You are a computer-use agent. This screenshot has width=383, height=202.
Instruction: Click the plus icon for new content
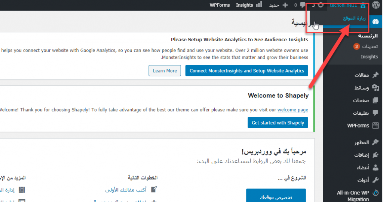pyautogui.click(x=285, y=5)
